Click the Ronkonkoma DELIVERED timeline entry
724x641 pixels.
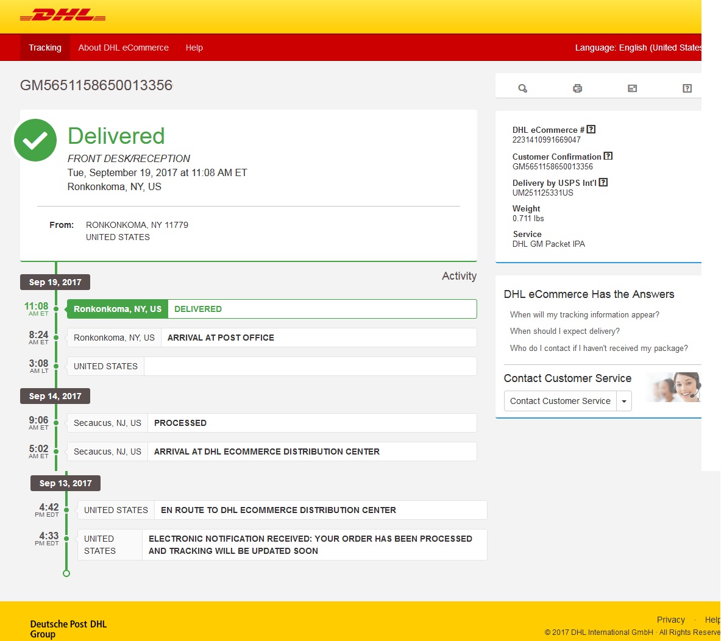coord(271,309)
